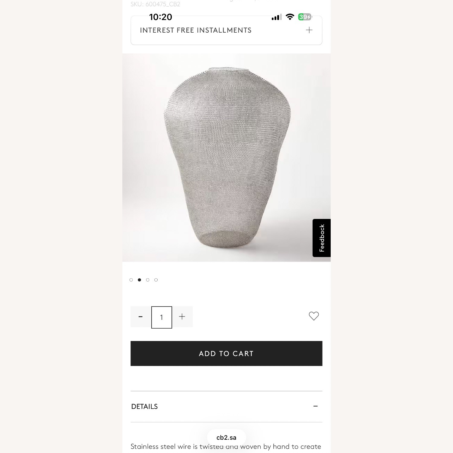Select the second active carousel dot

pyautogui.click(x=139, y=280)
